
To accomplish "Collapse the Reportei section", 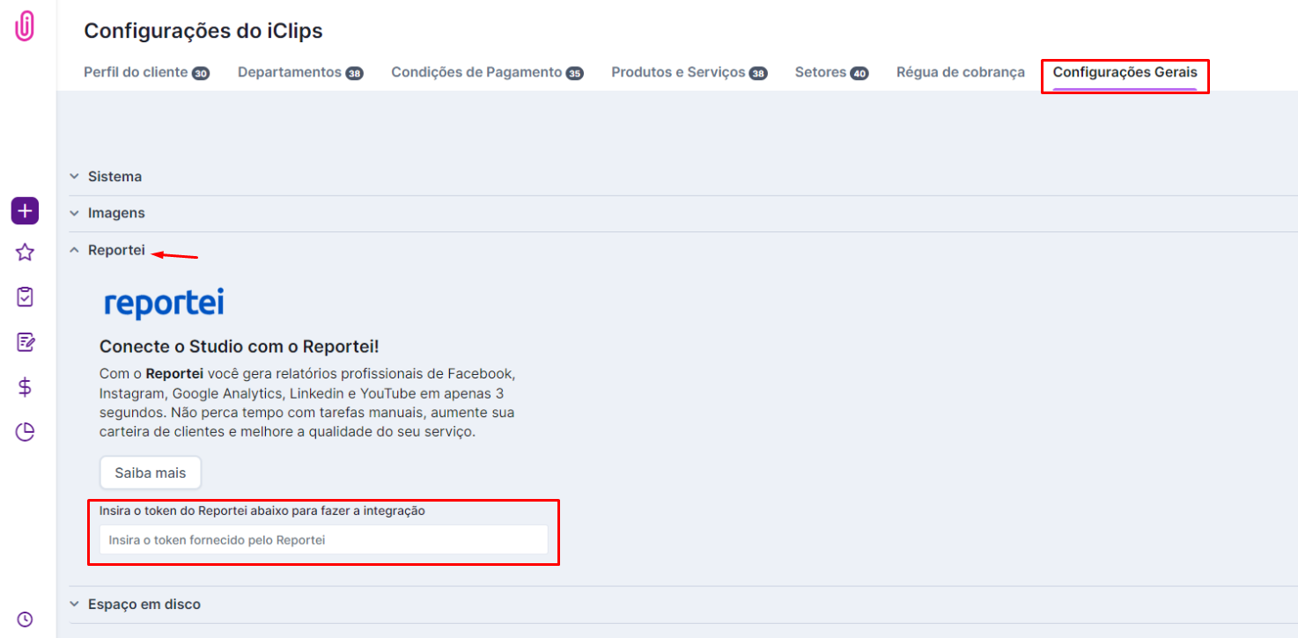I will coord(116,250).
